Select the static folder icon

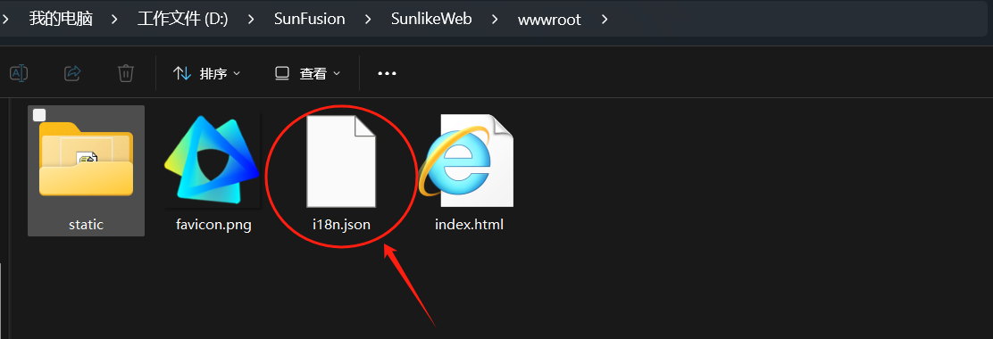coord(86,159)
